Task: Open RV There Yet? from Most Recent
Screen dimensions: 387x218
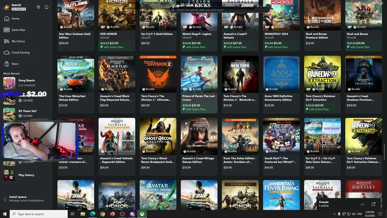Action: pos(26,114)
